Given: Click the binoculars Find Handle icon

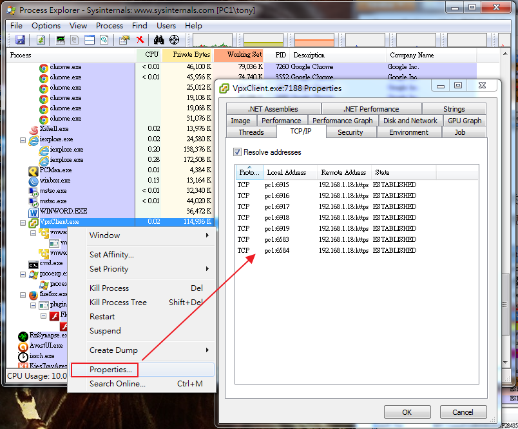Looking at the screenshot, I should [159, 40].
